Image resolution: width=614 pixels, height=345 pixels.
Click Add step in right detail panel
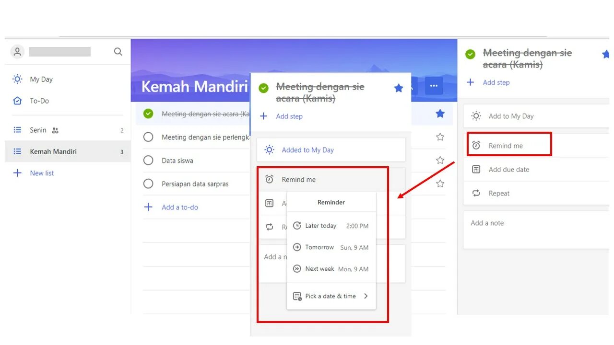pyautogui.click(x=496, y=82)
